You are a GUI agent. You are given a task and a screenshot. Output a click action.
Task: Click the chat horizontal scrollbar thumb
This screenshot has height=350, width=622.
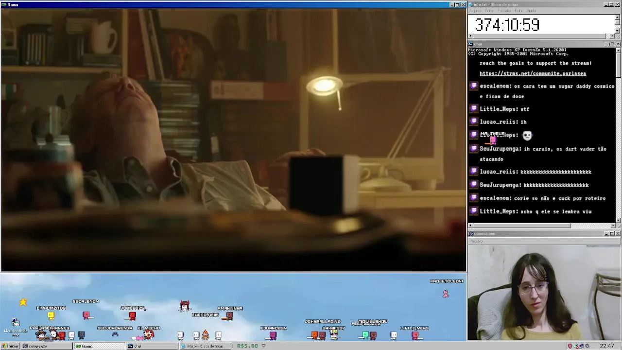tap(521, 226)
